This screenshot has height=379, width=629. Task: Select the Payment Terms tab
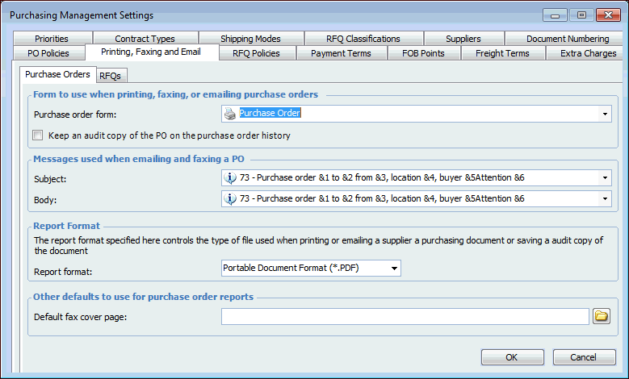[x=341, y=53]
